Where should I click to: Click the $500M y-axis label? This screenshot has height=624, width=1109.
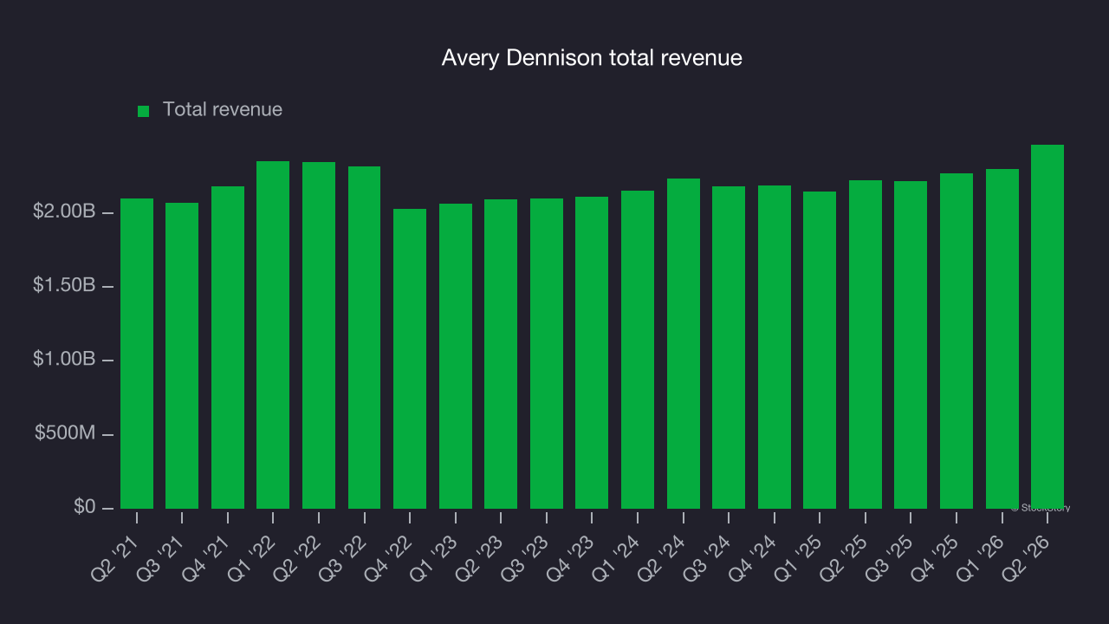65,433
